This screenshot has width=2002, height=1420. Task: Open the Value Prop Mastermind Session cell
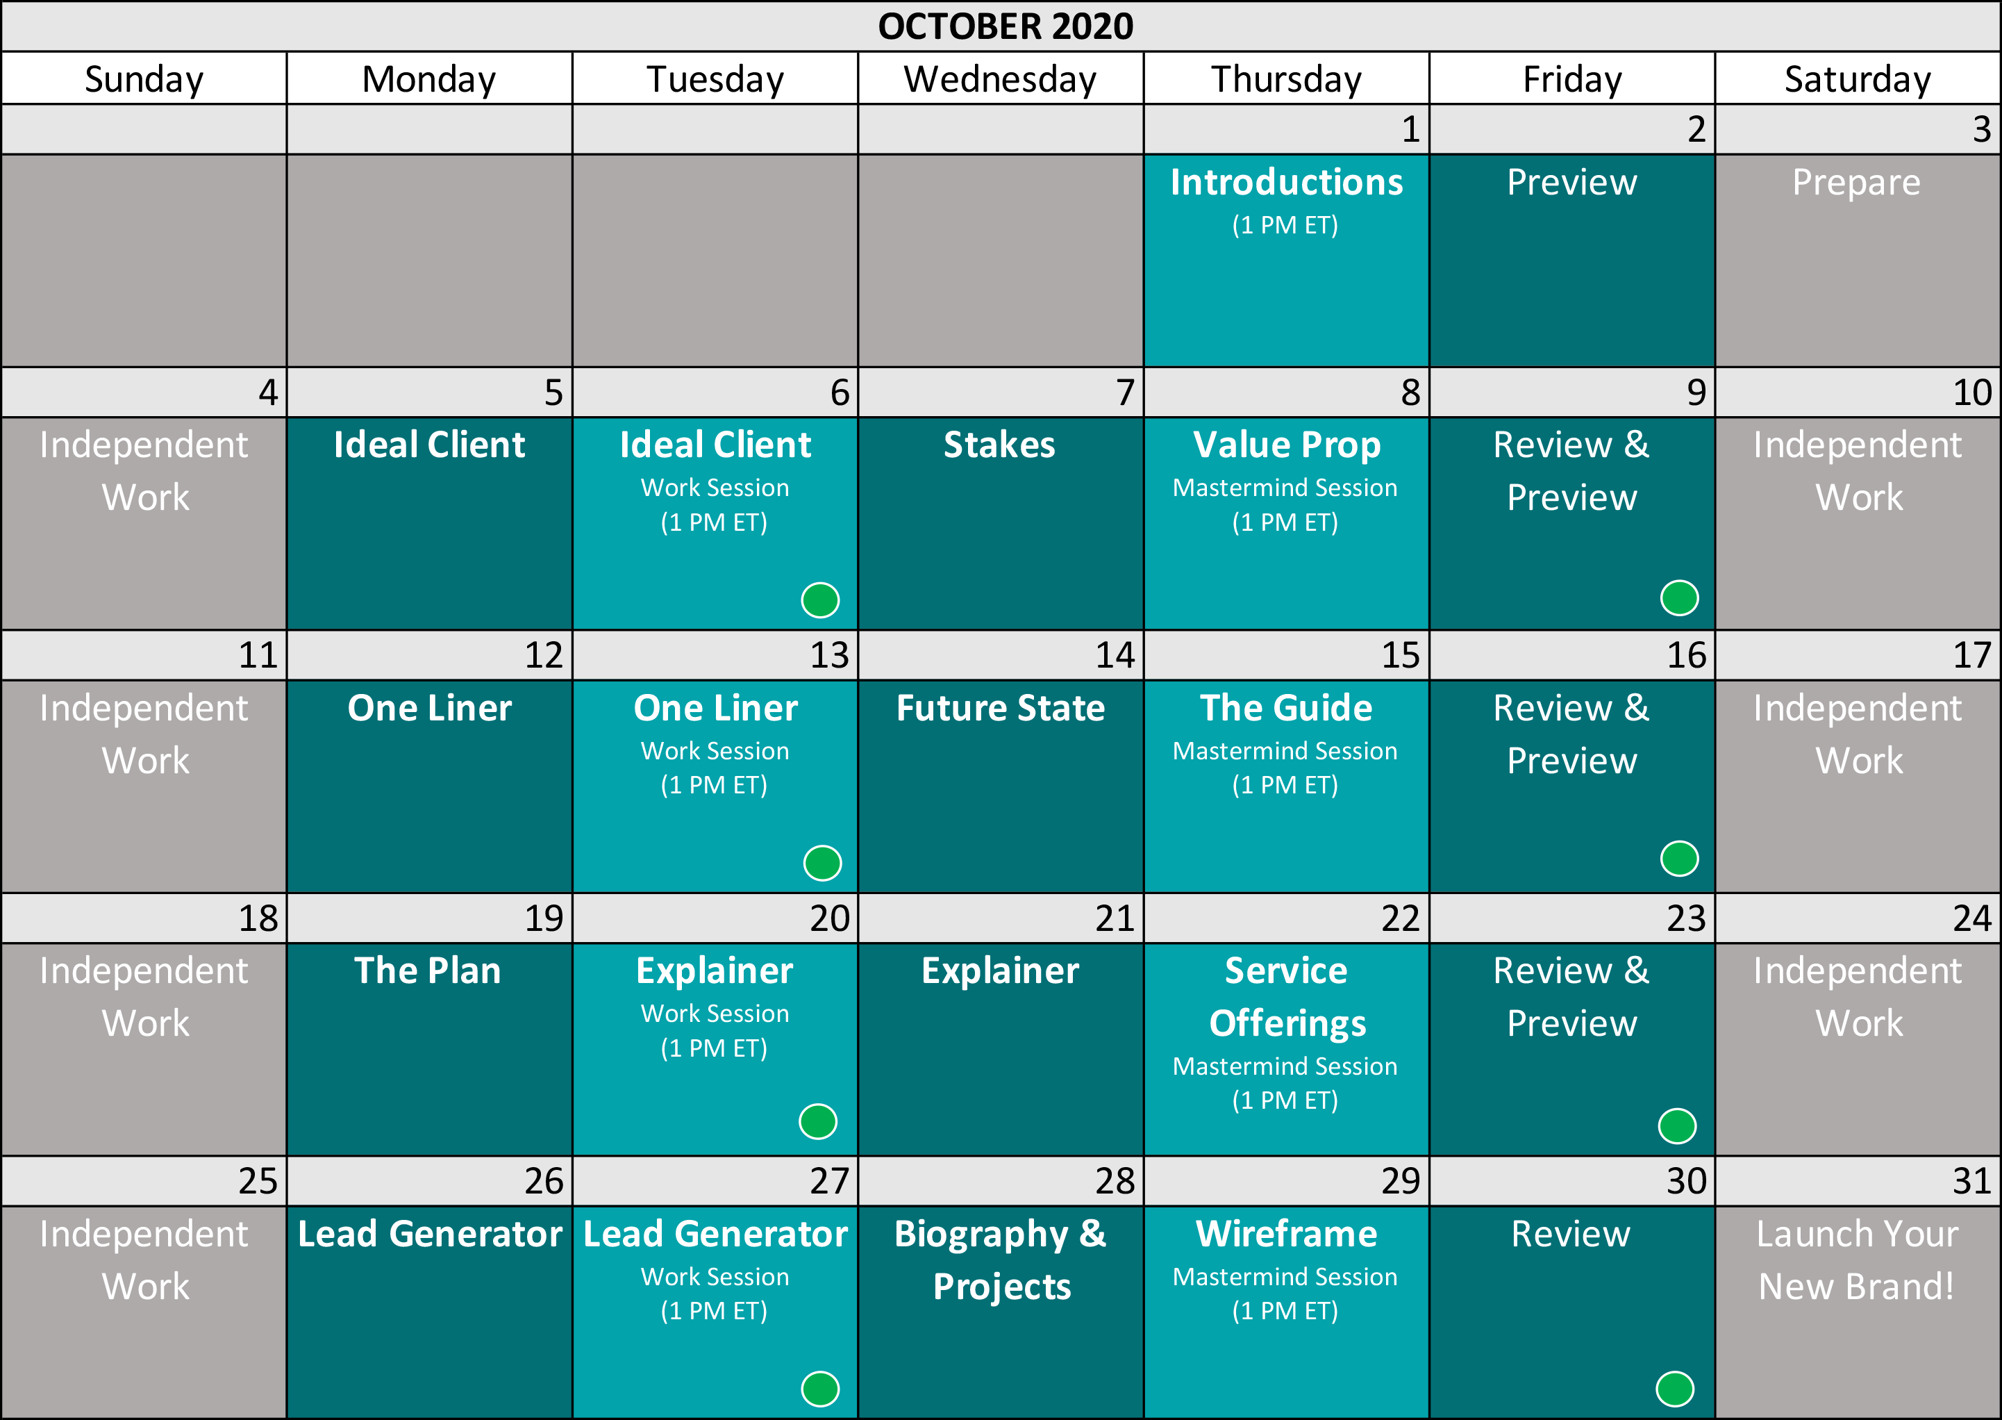pos(1286,523)
